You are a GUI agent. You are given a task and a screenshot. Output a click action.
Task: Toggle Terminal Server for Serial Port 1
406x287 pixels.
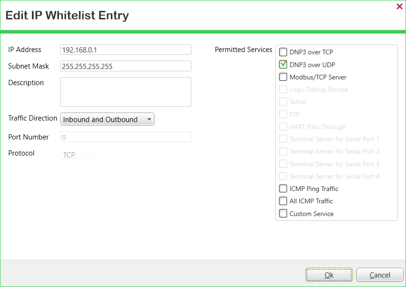pos(283,139)
